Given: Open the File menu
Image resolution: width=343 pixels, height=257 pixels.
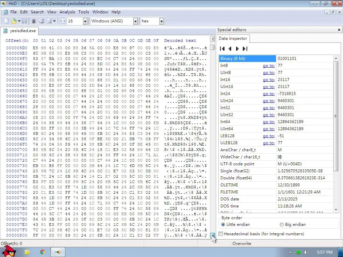Looking at the screenshot, I should pos(13,12).
